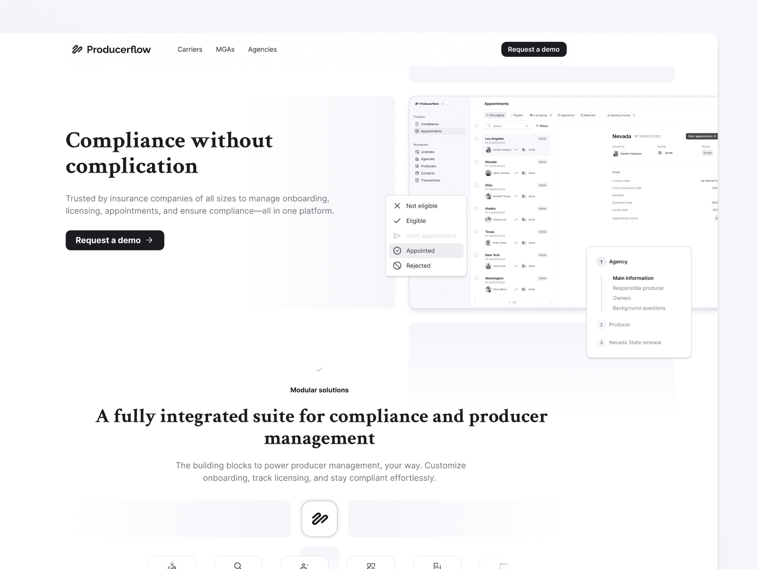
Task: Click the Producerflow logo in the header
Action: click(111, 49)
